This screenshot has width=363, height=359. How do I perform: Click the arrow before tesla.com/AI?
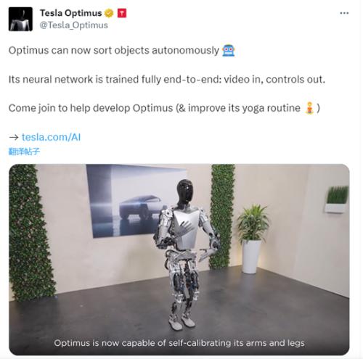tap(14, 137)
